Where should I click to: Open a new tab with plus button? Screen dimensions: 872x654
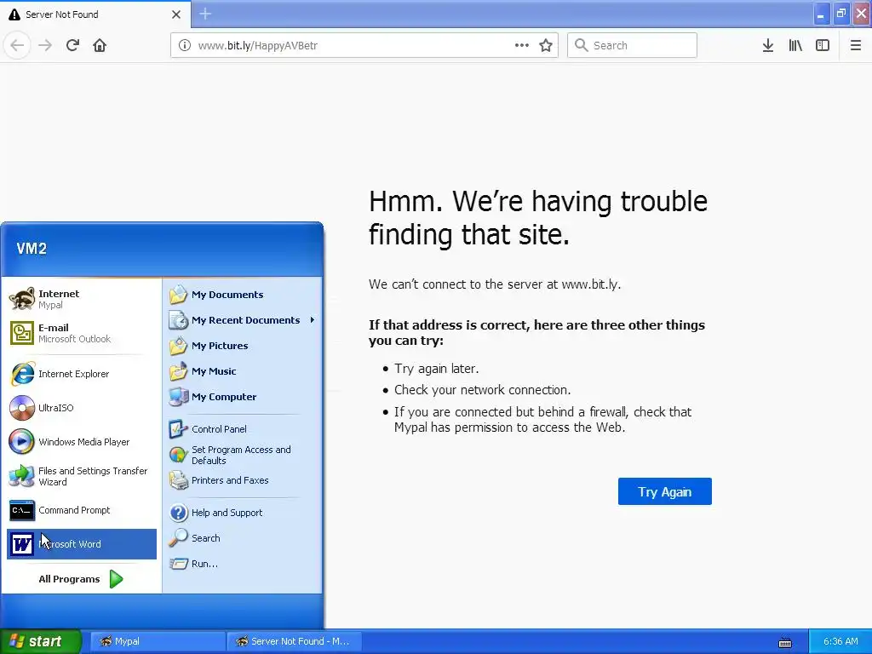(x=205, y=14)
